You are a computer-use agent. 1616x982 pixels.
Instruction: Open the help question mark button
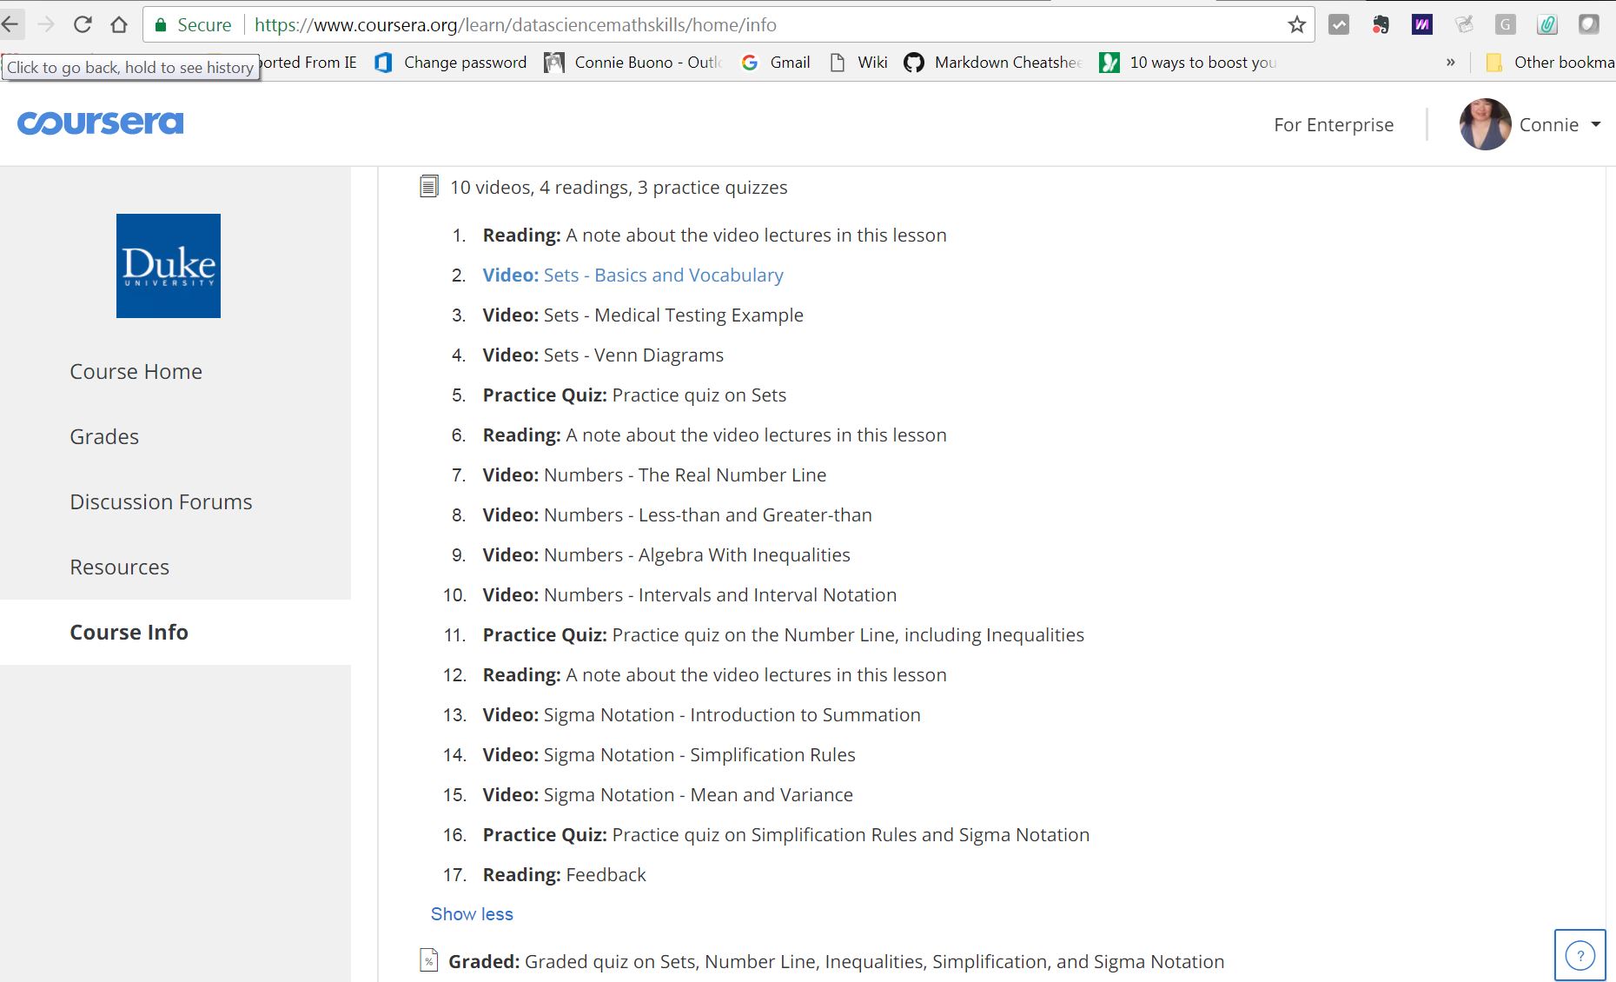1579,955
